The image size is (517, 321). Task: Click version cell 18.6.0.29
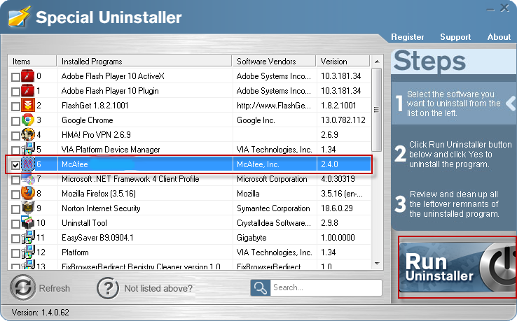coord(337,208)
